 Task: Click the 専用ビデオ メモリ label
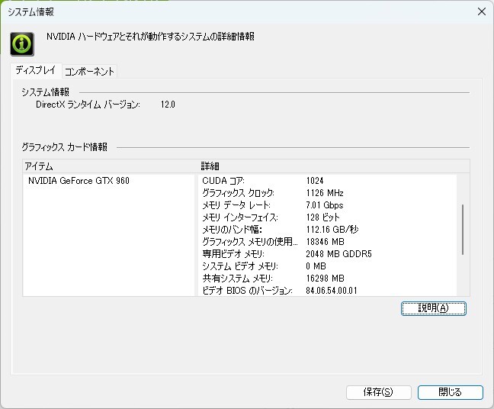[233, 254]
